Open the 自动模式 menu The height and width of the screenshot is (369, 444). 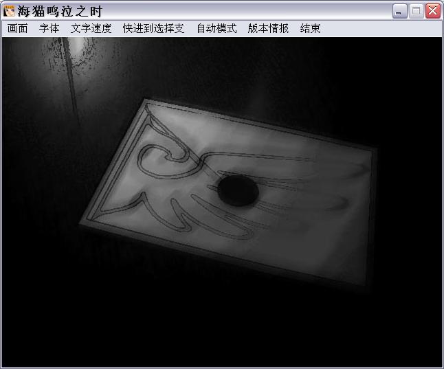[x=217, y=29]
